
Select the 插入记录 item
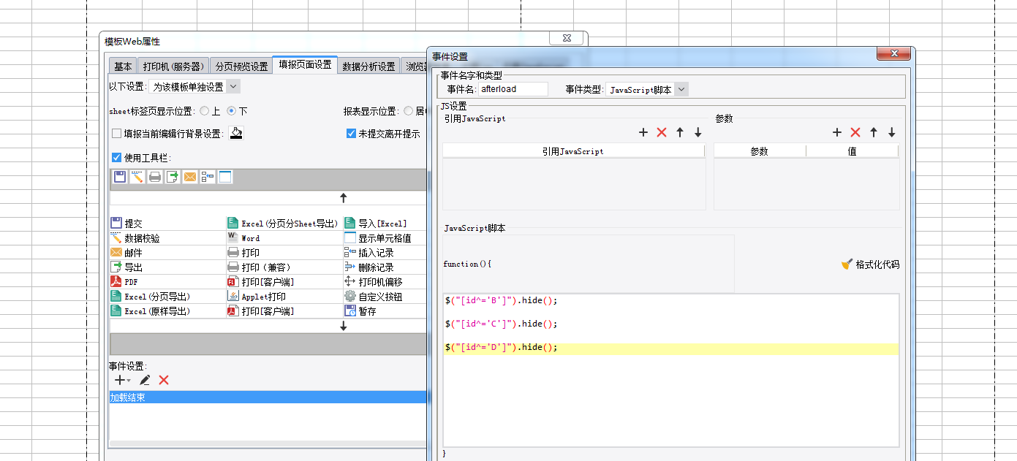(x=369, y=253)
